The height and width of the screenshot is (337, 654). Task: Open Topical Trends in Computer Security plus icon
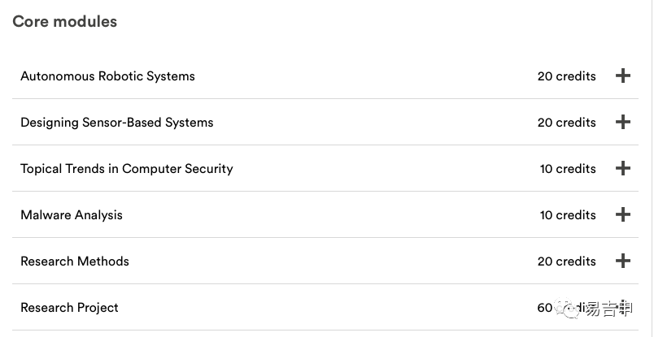coord(623,168)
